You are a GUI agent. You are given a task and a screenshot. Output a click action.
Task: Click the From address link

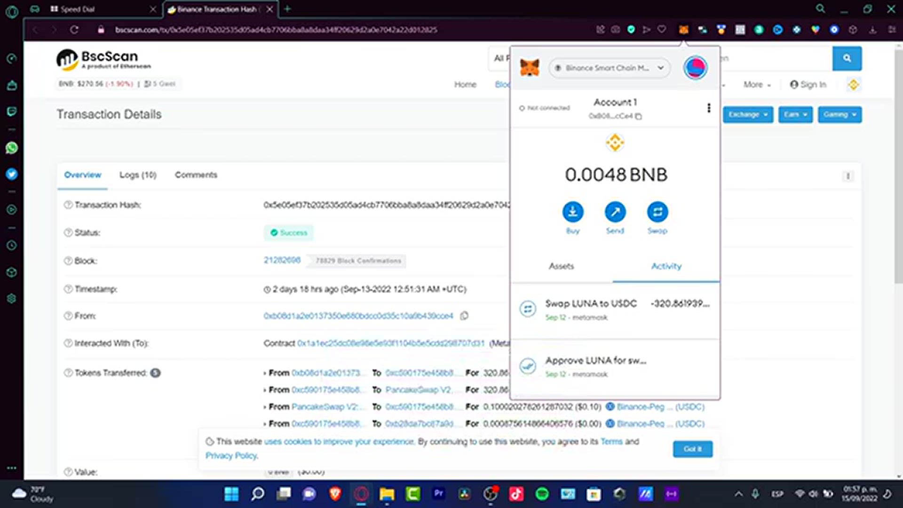[358, 316]
